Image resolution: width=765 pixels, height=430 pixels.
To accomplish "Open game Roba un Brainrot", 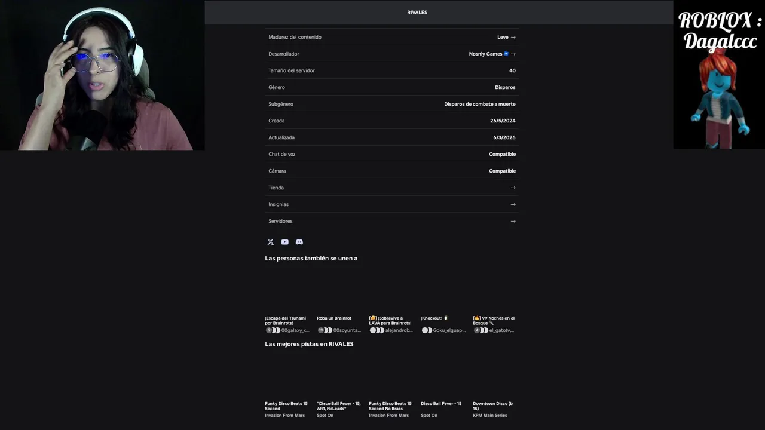I will 334,318.
